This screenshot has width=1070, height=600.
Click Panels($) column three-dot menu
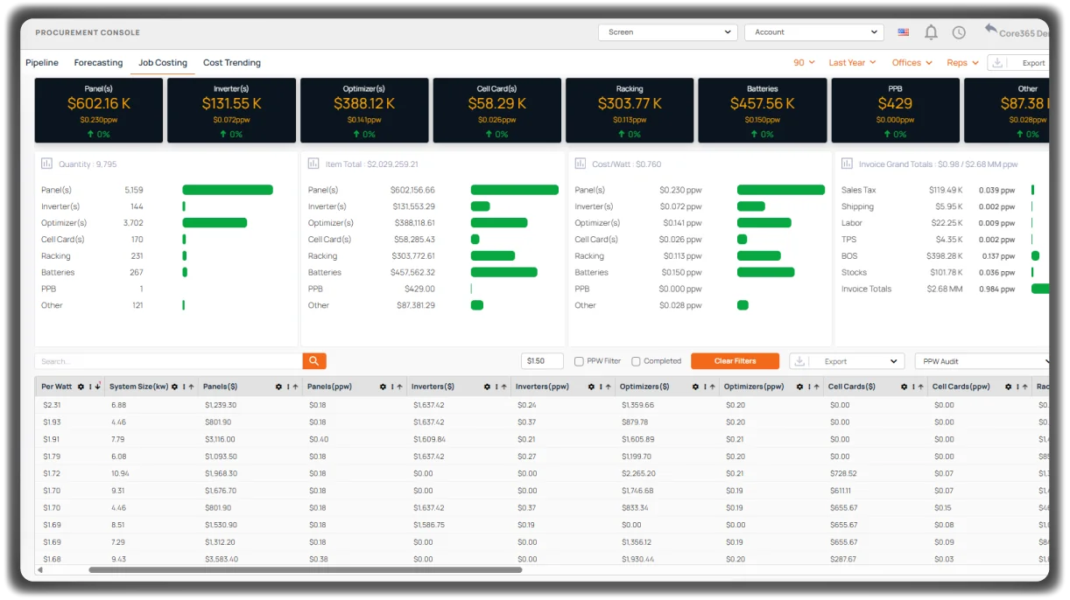288,387
